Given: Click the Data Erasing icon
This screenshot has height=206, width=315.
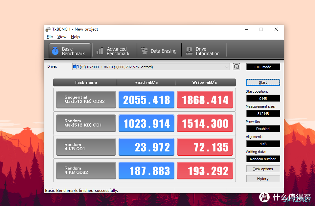Looking at the screenshot, I should click(x=144, y=51).
